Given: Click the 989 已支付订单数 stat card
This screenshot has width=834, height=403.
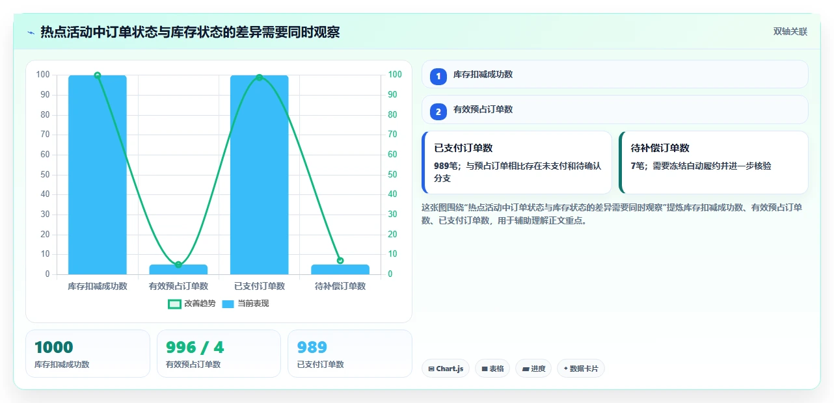Looking at the screenshot, I should (x=350, y=354).
